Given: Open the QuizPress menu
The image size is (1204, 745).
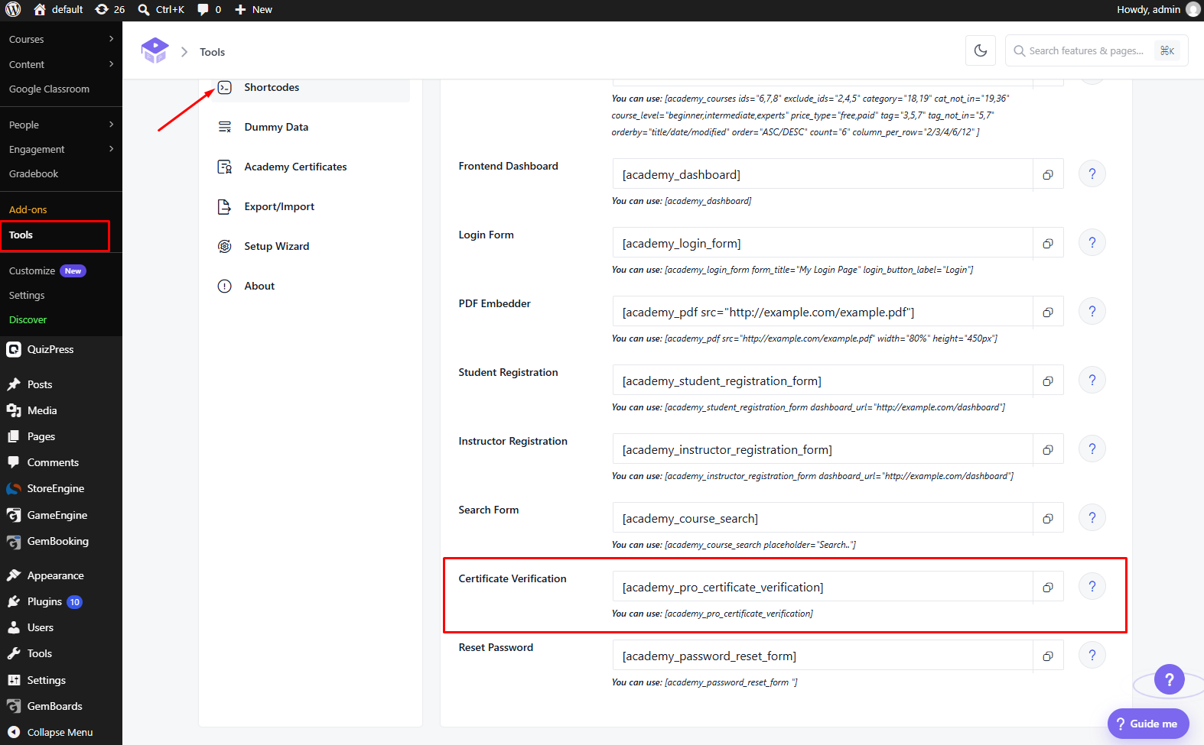Looking at the screenshot, I should pos(61,349).
